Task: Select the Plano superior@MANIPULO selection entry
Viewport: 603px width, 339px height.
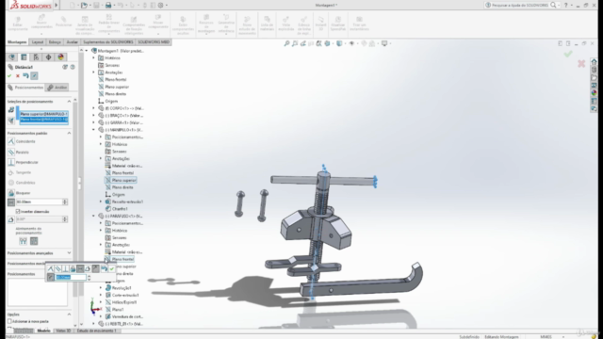Action: coord(44,114)
